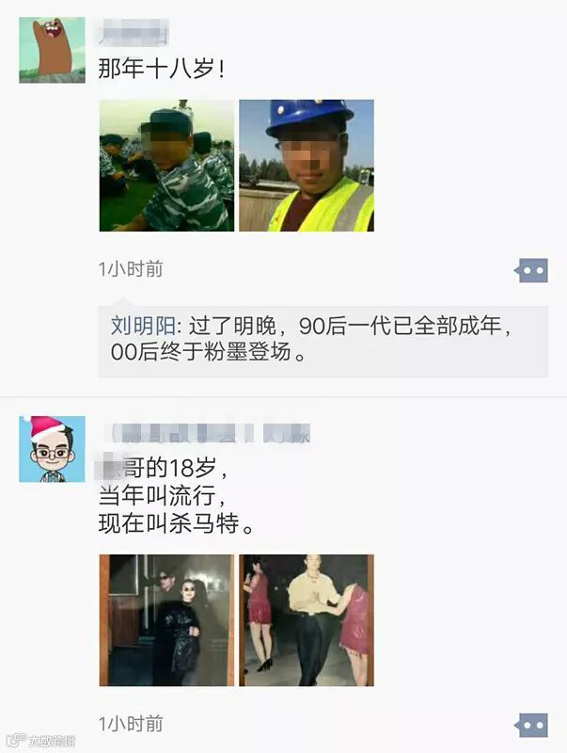The image size is (567, 753).
Task: Select the post line 现在叫杀马特
Action: (176, 523)
